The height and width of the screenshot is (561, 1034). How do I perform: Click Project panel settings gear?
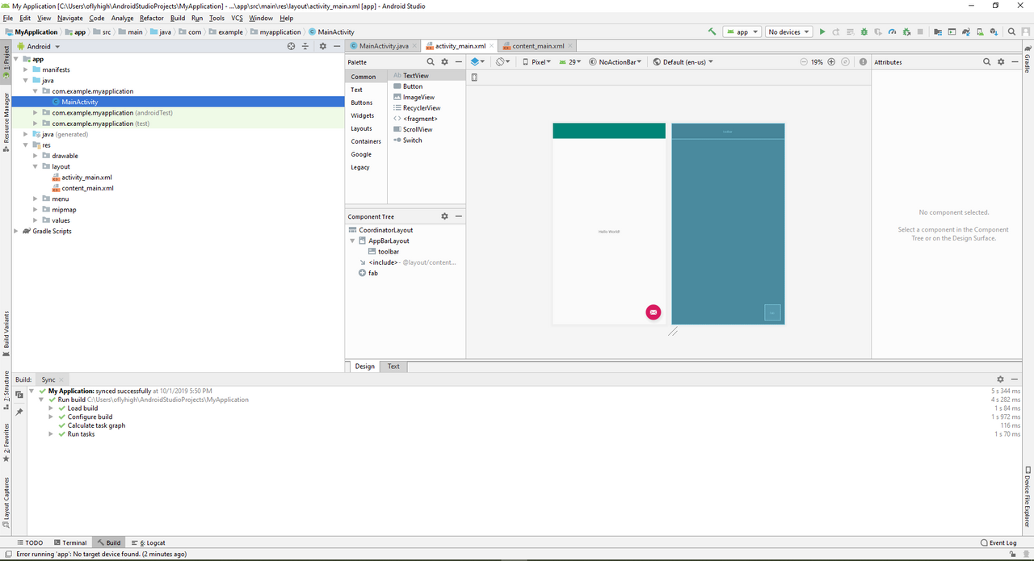[322, 46]
